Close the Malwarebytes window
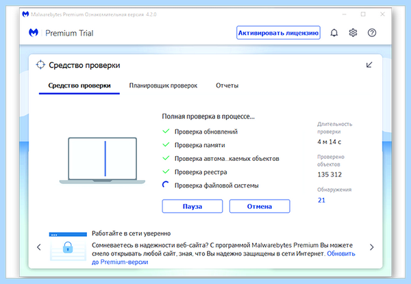The width and height of the screenshot is (411, 284). pos(382,14)
